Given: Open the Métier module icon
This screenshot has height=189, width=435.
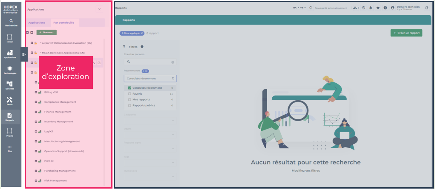Looking at the screenshot, I should coord(10,38).
